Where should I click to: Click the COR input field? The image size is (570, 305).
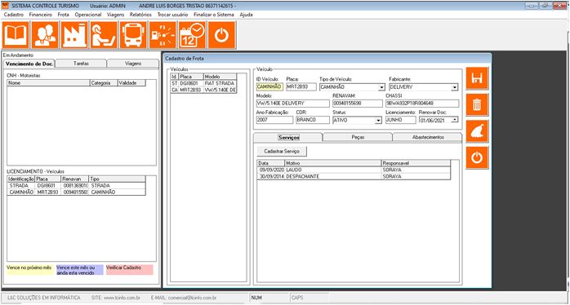(x=312, y=120)
